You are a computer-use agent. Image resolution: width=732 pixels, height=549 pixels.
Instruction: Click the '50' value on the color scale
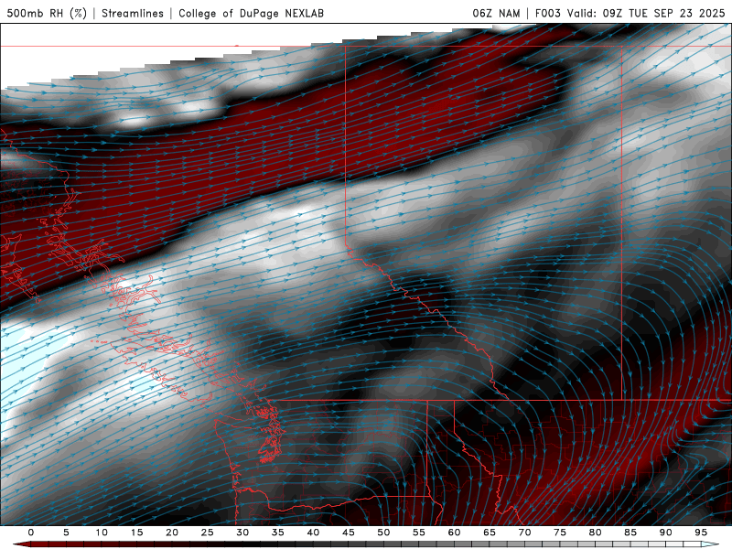point(383,533)
